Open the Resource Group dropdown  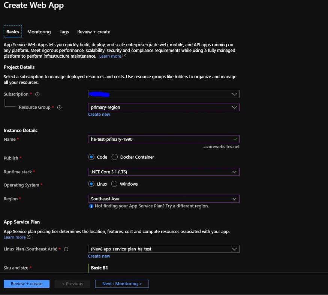point(164,107)
